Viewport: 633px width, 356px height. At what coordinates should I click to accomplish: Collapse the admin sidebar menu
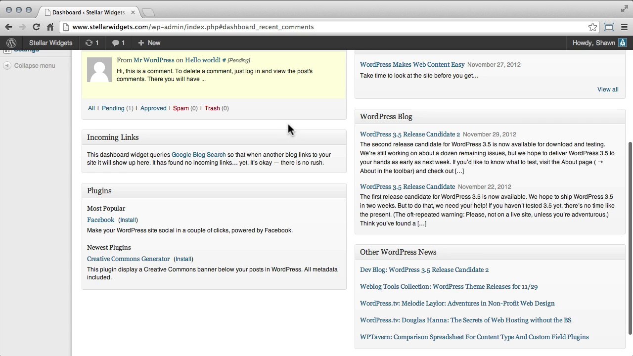pyautogui.click(x=30, y=65)
